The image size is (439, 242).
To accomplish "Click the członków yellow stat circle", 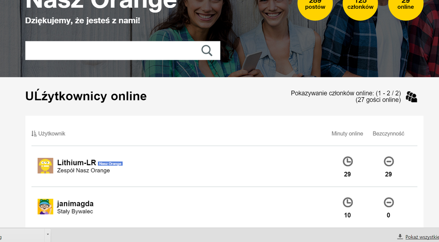I will pos(360,6).
